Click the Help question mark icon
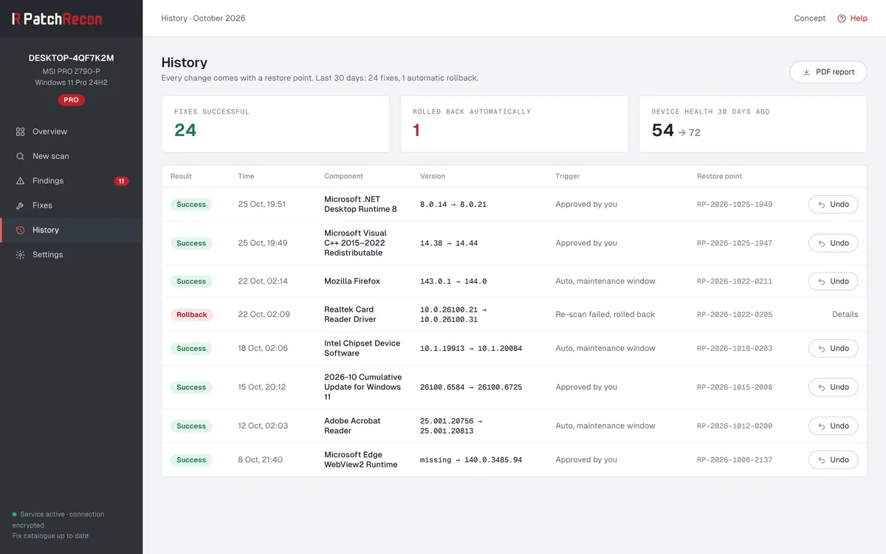 tap(841, 18)
